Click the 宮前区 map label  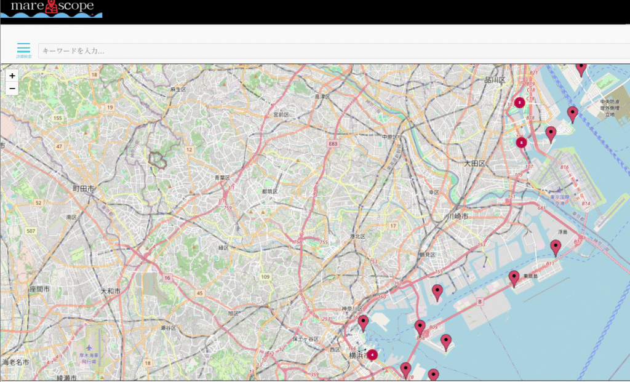click(x=281, y=114)
